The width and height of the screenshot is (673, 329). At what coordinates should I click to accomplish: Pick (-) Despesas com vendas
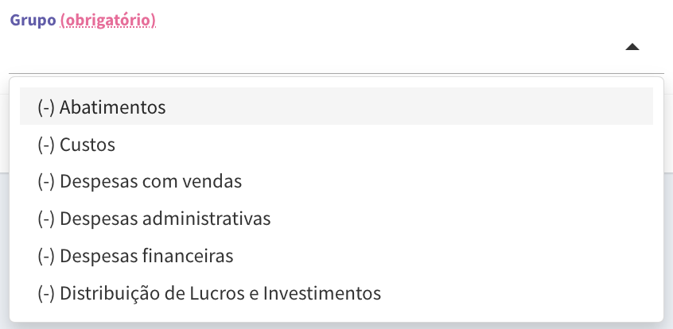click(x=336, y=181)
